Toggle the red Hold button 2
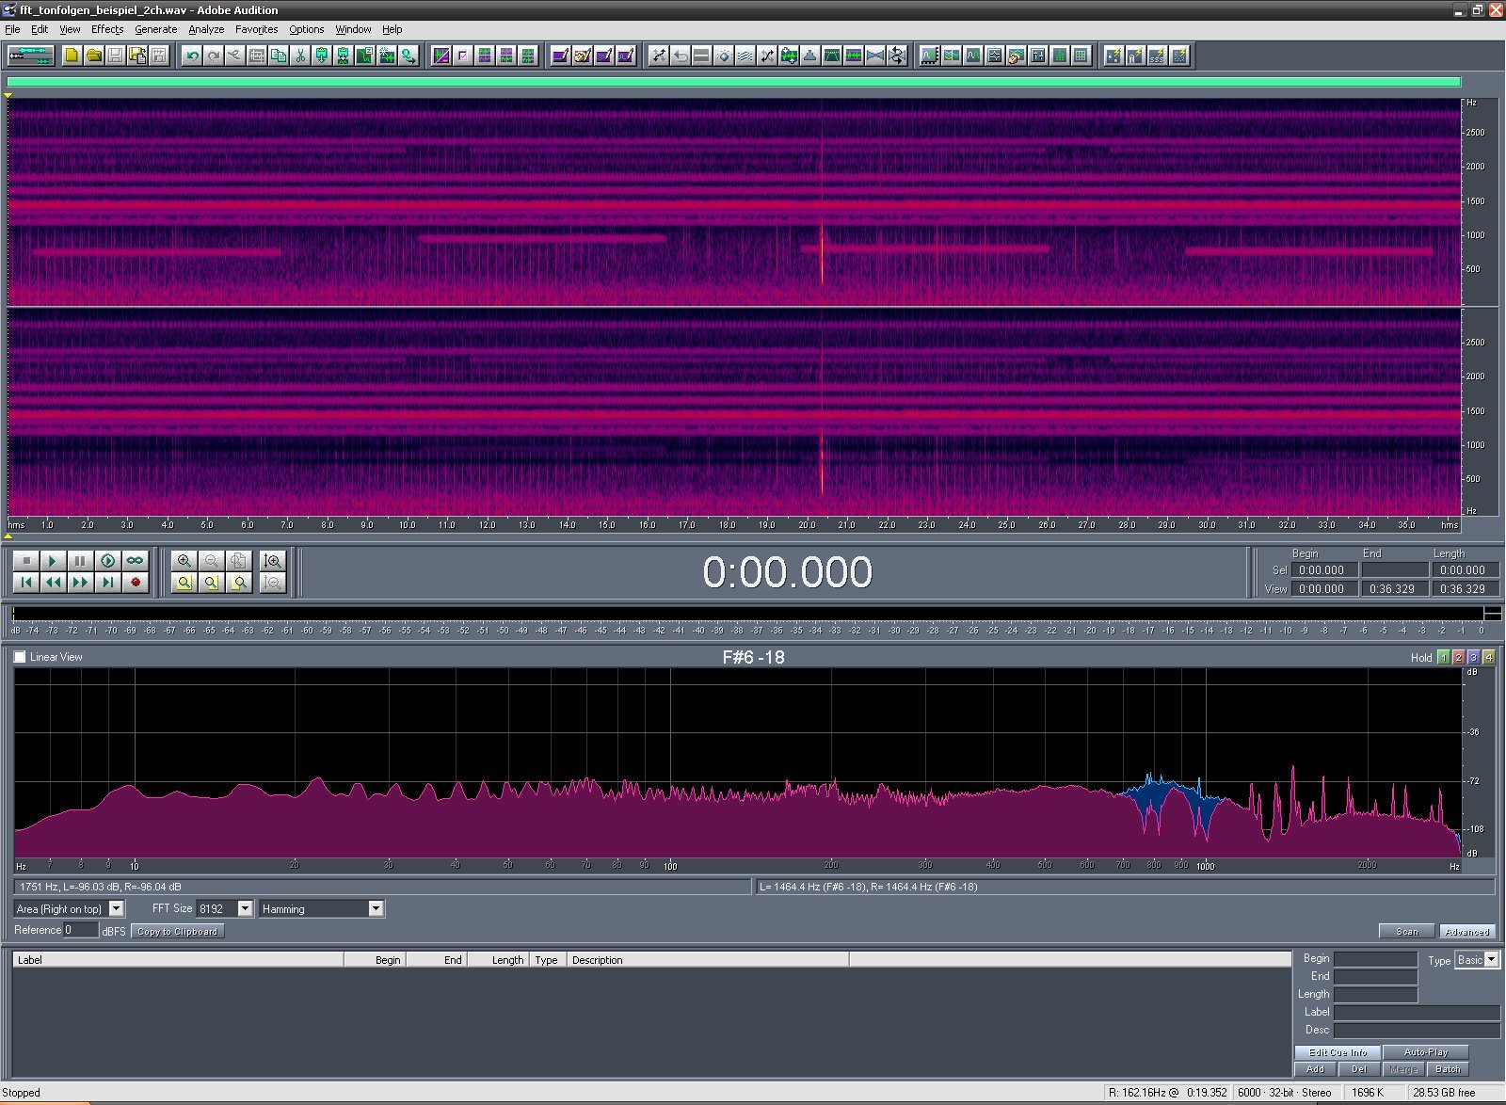 [x=1459, y=657]
